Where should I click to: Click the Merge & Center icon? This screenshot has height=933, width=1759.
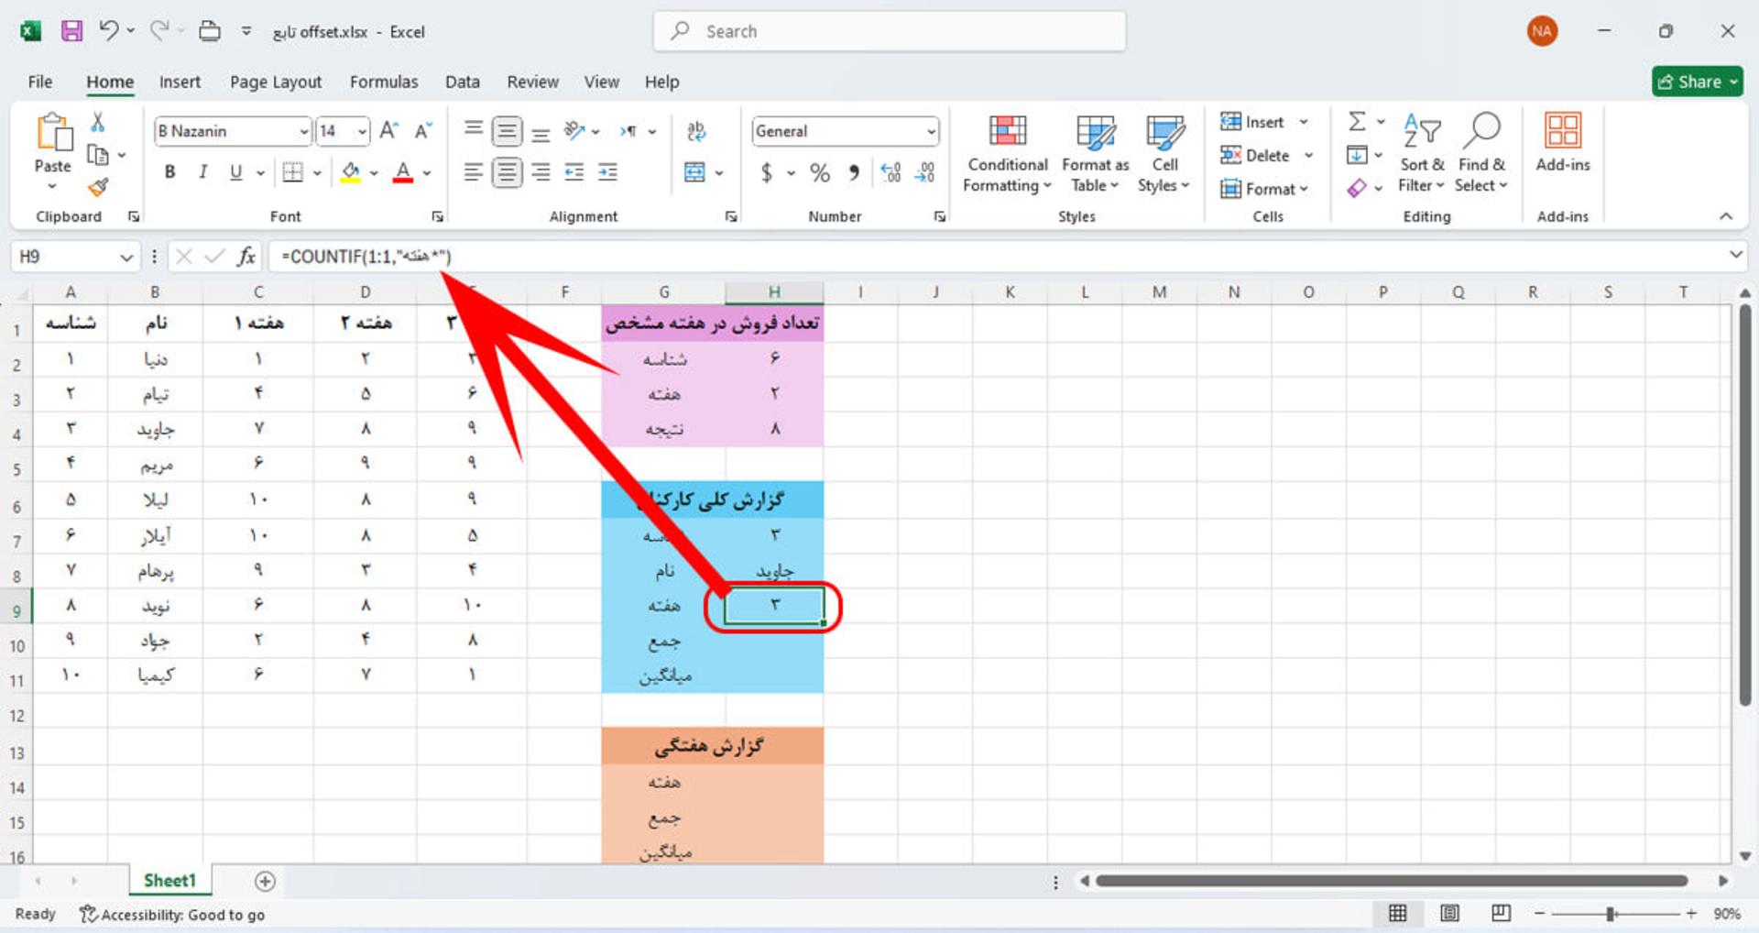coord(695,172)
